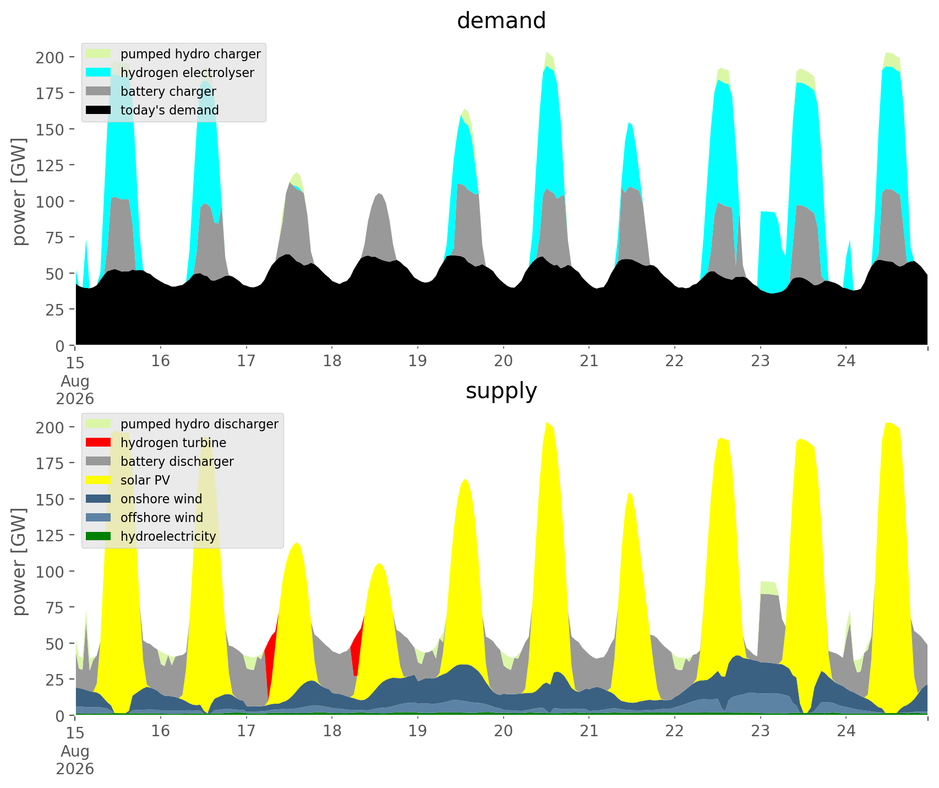Click the '22' x-axis tick on demand chart
The width and height of the screenshot is (939, 788).
coord(675,361)
